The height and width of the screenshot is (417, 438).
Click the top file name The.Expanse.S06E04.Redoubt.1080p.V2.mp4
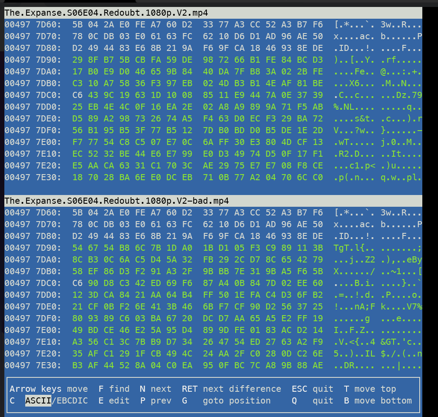coord(106,13)
